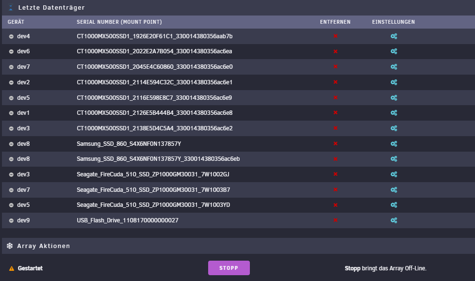The width and height of the screenshot is (475, 281).
Task: Click the ENTFERNEN column header
Action: point(335,22)
